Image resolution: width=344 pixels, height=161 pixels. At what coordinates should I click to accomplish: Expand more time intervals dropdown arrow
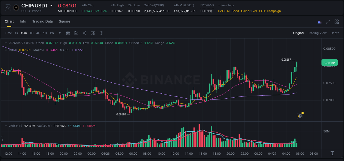tap(60, 33)
